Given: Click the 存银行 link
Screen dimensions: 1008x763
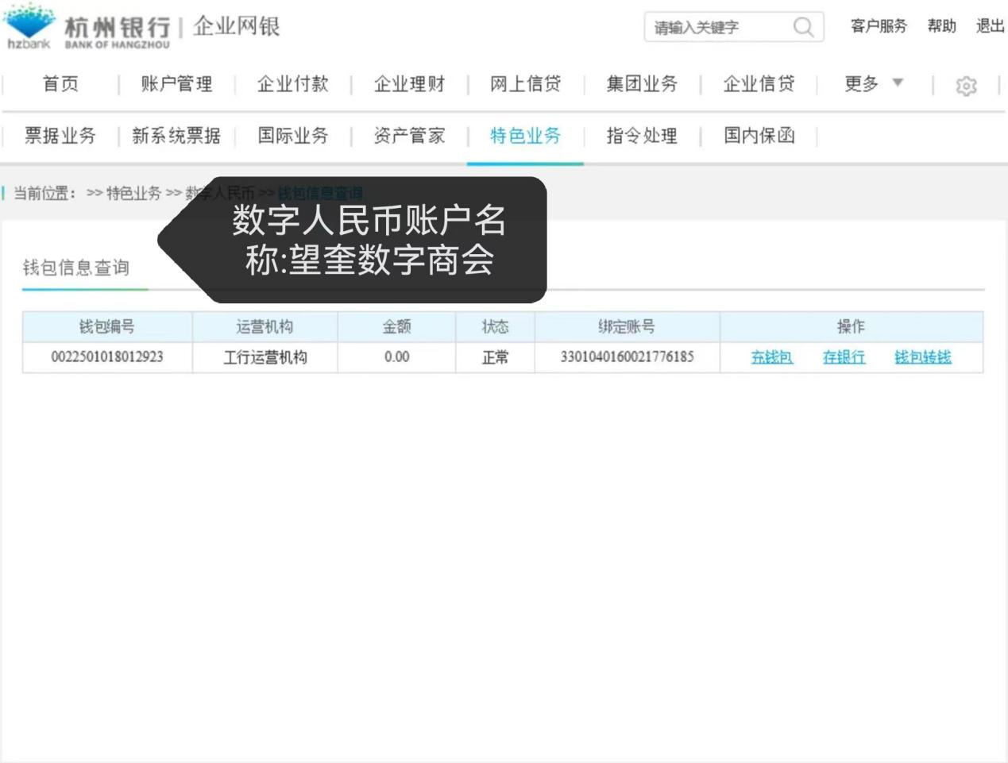Looking at the screenshot, I should pos(844,357).
